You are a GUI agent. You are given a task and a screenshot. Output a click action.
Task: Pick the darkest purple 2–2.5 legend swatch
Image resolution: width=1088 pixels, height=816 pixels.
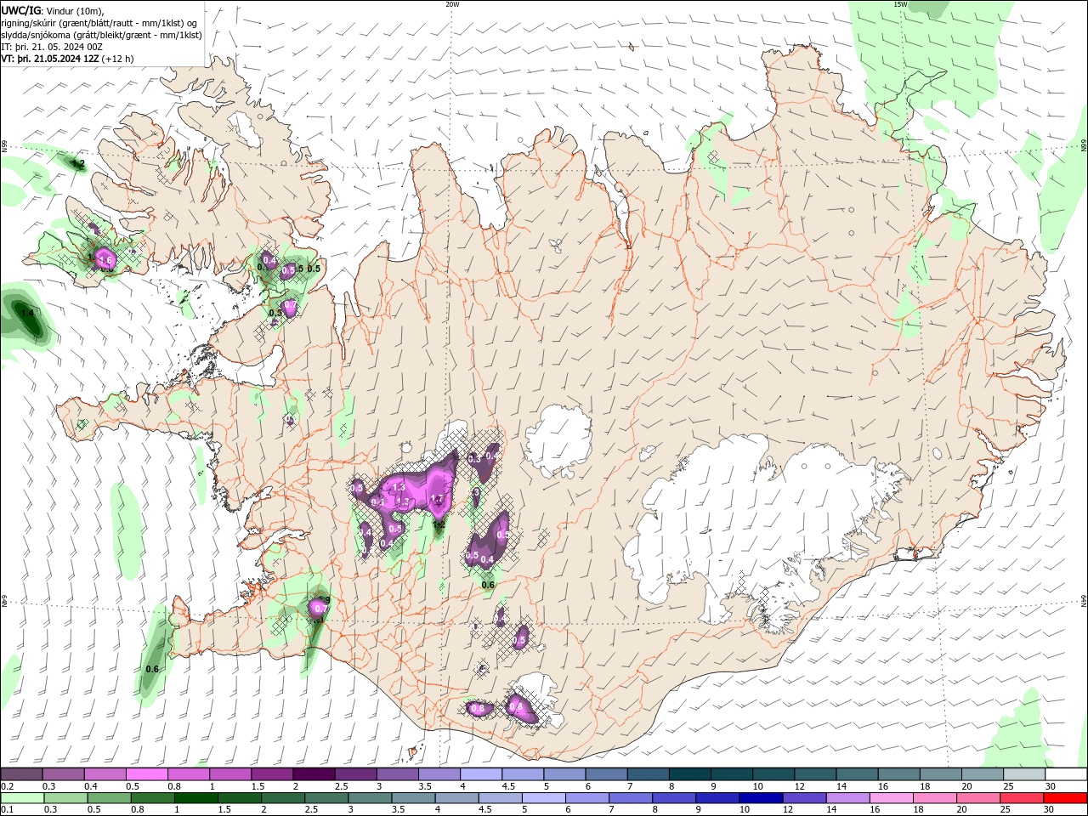[x=313, y=774]
